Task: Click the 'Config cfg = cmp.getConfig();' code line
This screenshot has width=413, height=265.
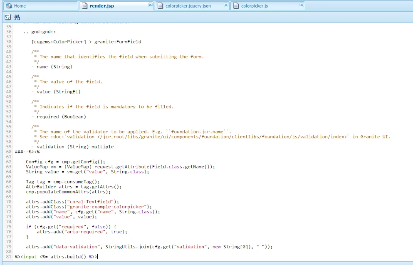Action: [x=65, y=162]
